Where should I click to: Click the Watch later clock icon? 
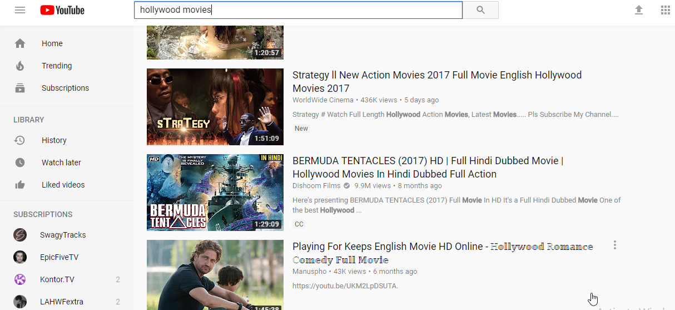point(20,163)
